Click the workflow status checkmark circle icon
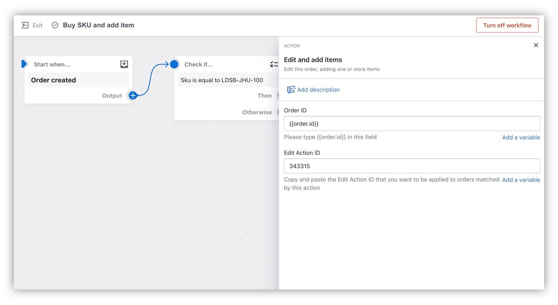 click(55, 25)
